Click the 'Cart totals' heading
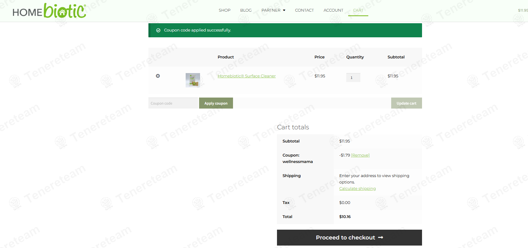The width and height of the screenshot is (528, 248). point(293,127)
